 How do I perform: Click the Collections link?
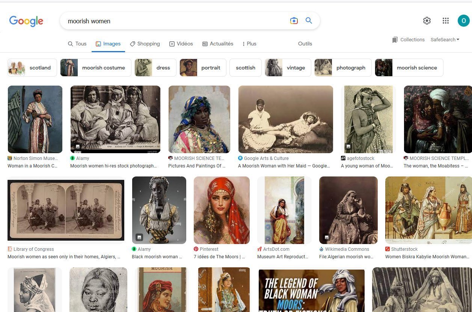click(x=412, y=40)
